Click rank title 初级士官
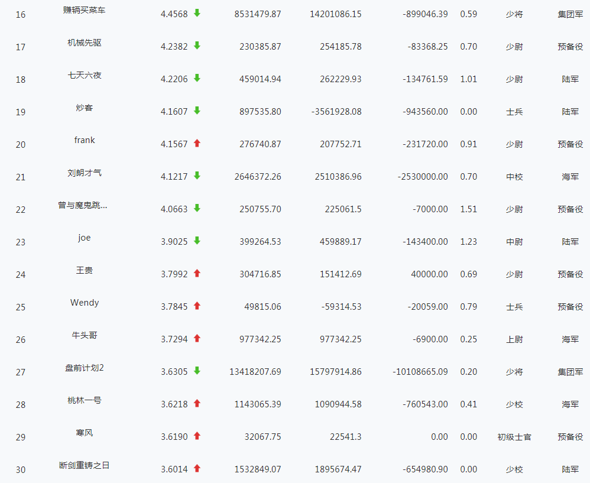 [514, 437]
